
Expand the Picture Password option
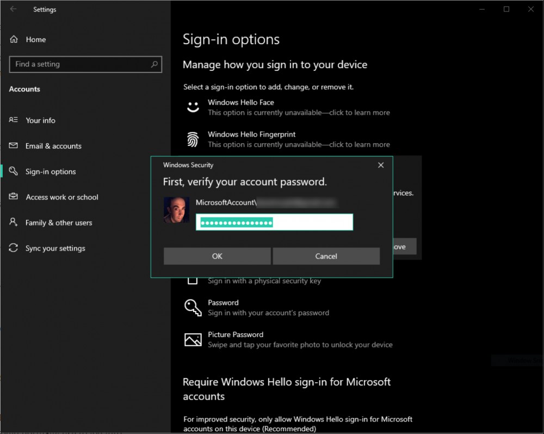click(x=288, y=340)
